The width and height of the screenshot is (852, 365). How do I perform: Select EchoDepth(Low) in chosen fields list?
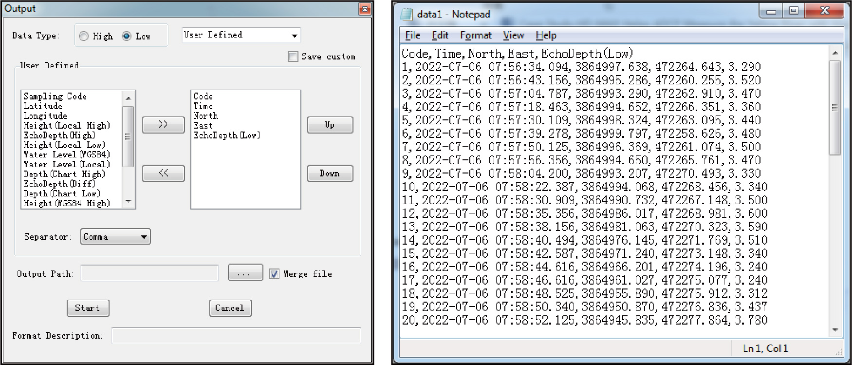[227, 135]
